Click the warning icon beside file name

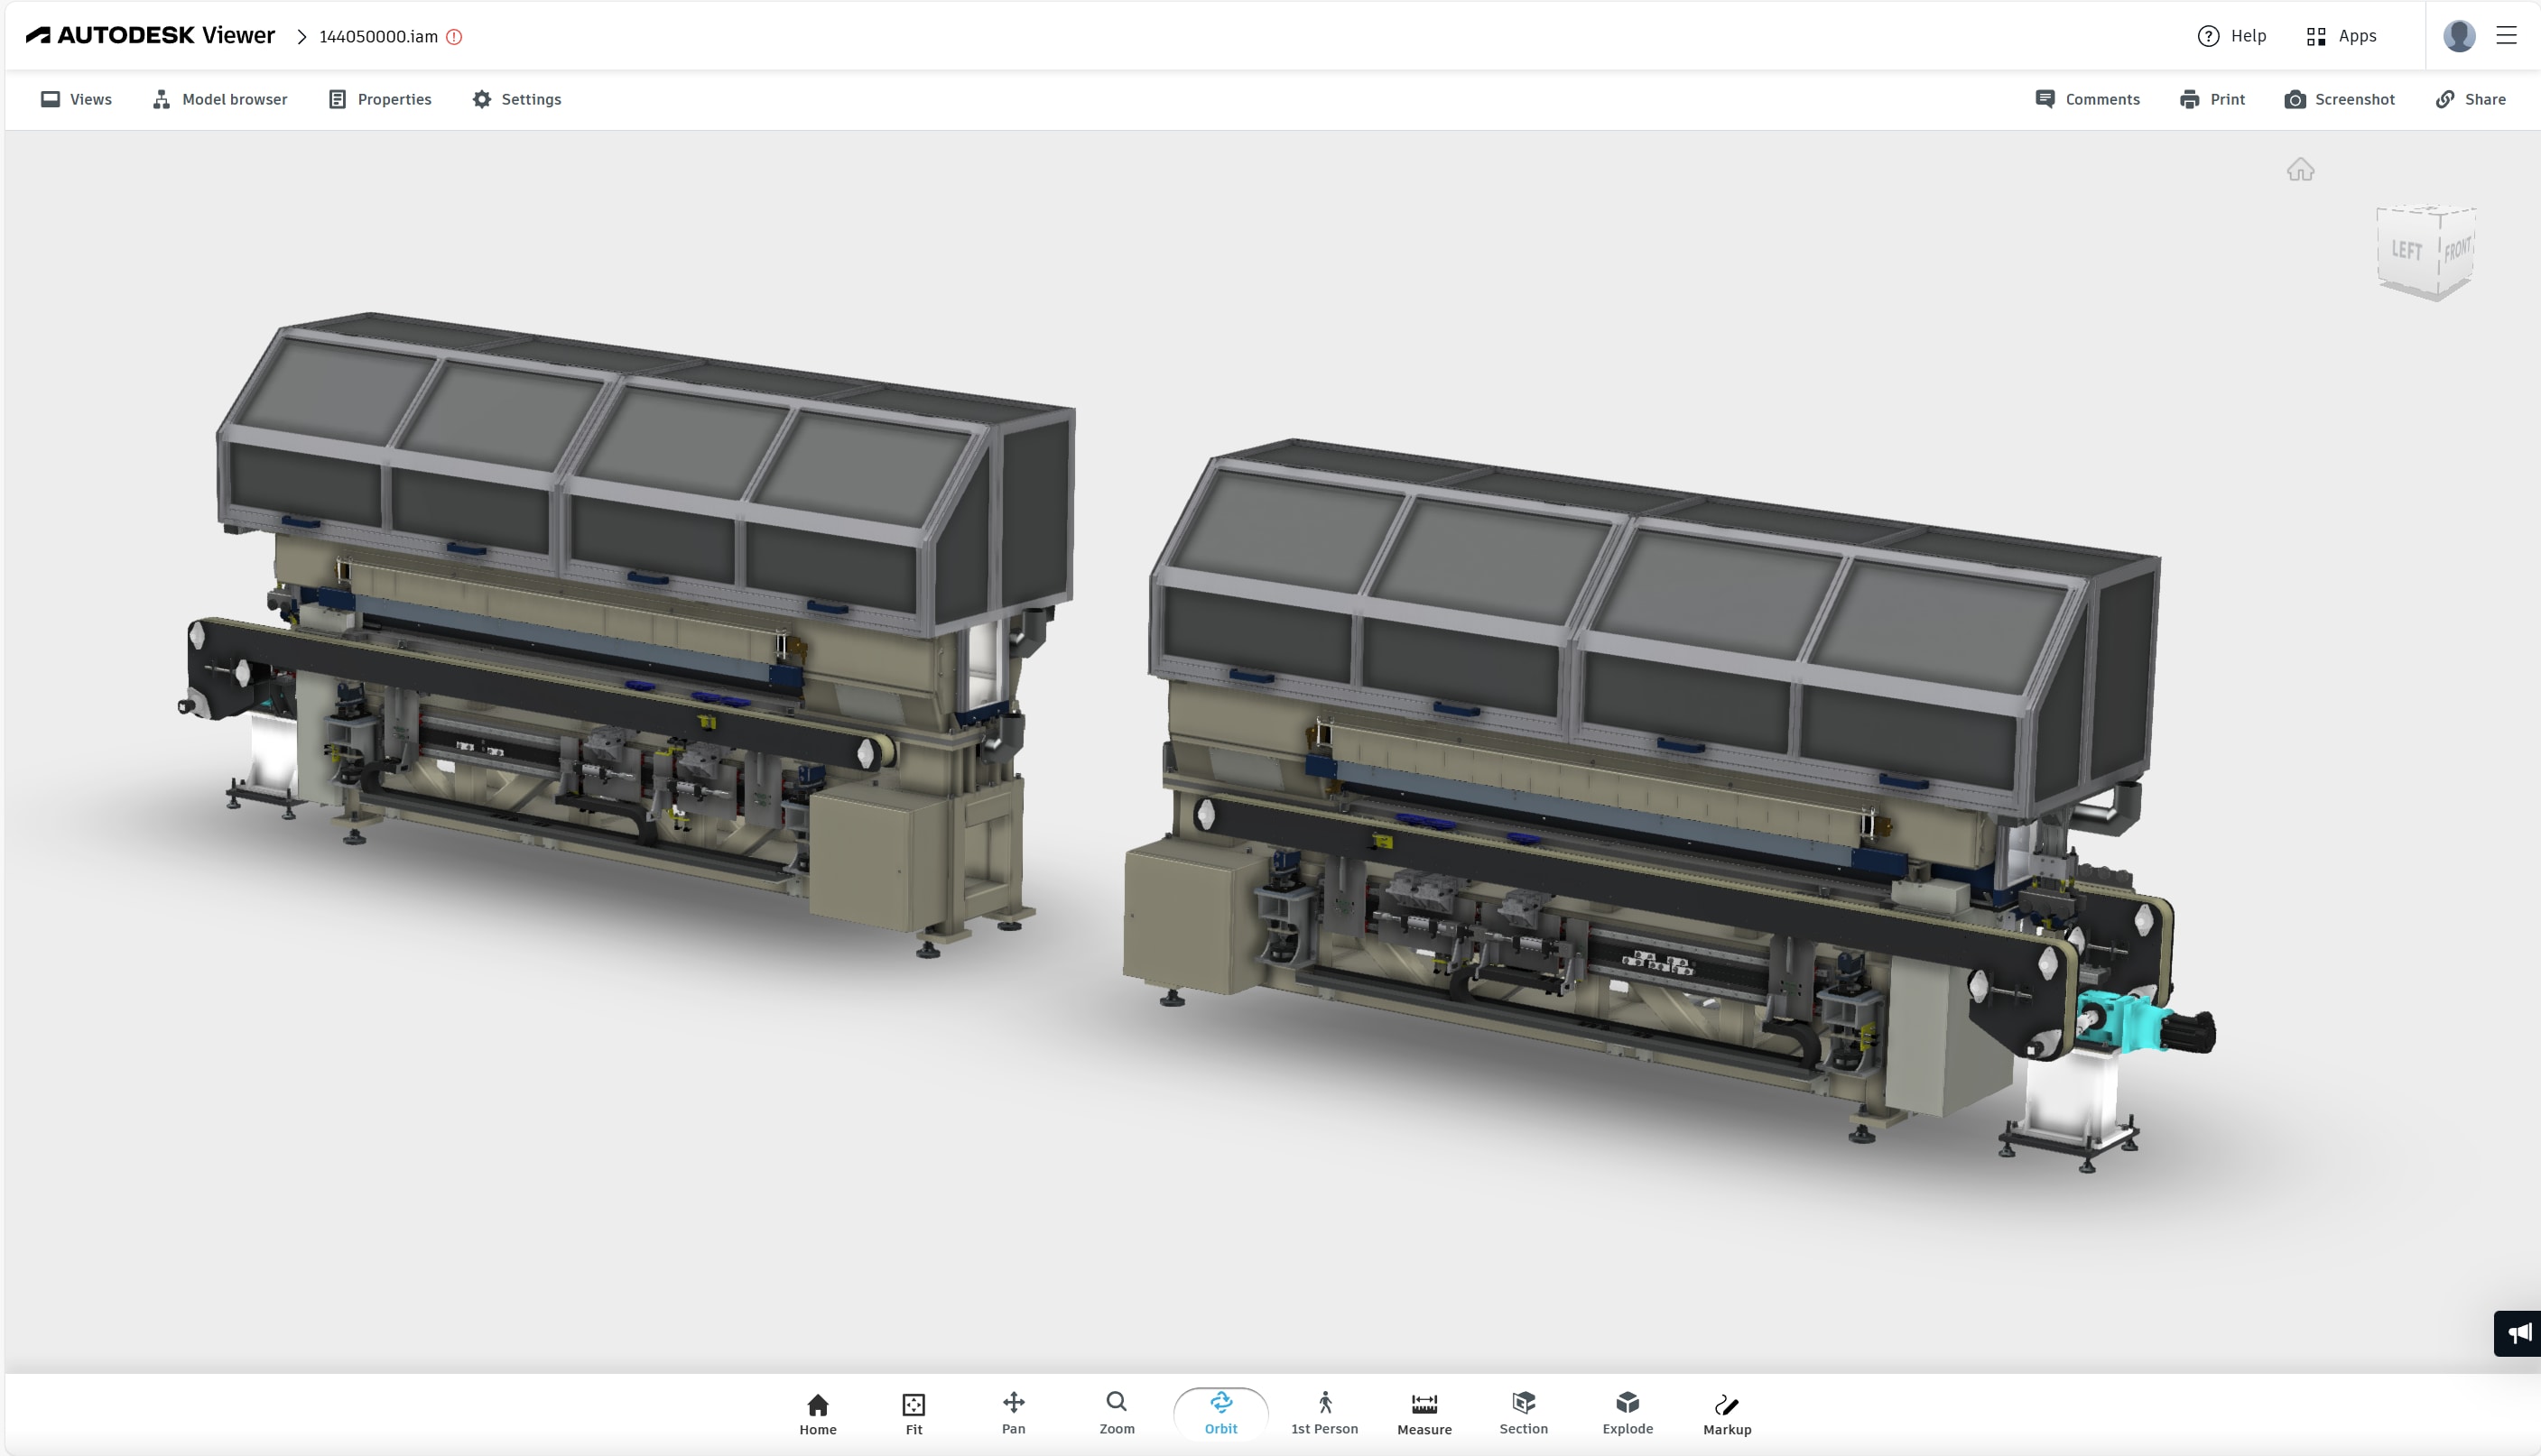(x=454, y=37)
